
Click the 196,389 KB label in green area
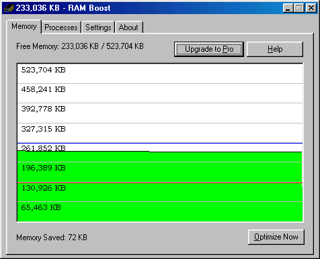tap(44, 168)
